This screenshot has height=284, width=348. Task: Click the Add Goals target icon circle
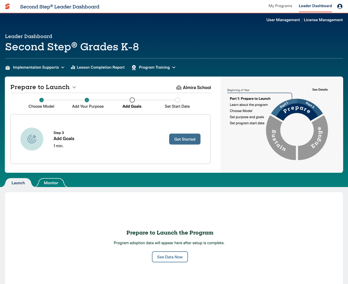32,139
